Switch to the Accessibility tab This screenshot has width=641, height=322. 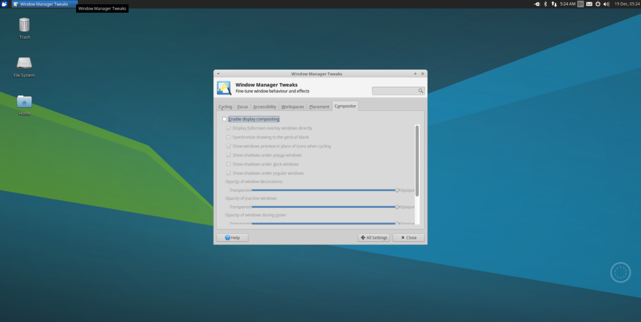(264, 107)
